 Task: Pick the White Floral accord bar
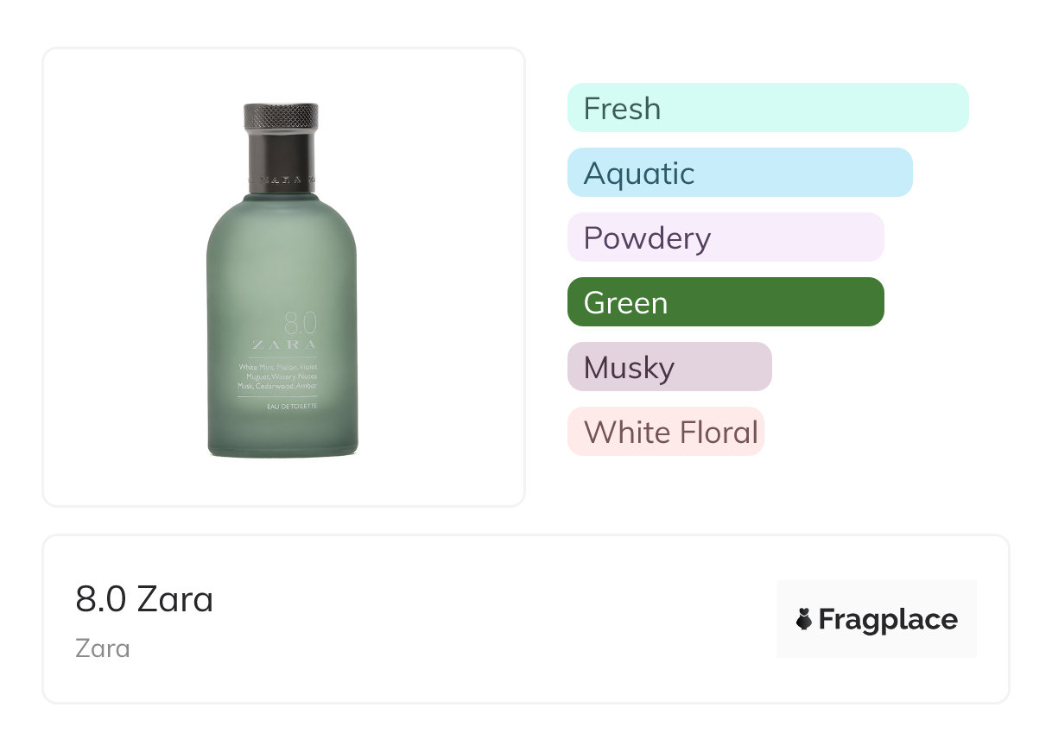[665, 432]
